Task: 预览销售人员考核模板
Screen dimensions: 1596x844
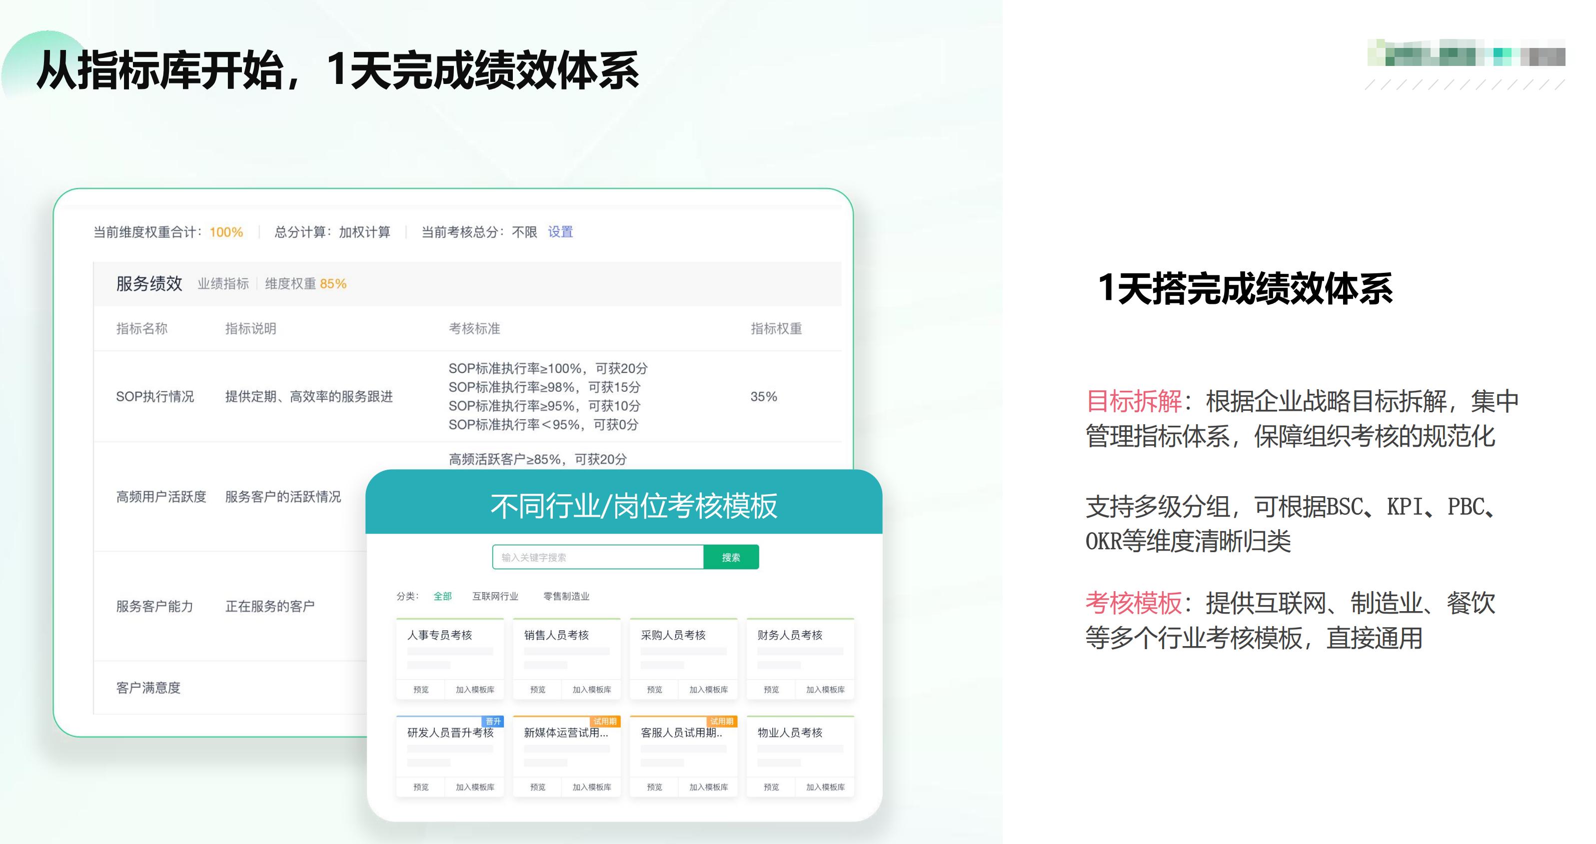Action: click(x=538, y=689)
